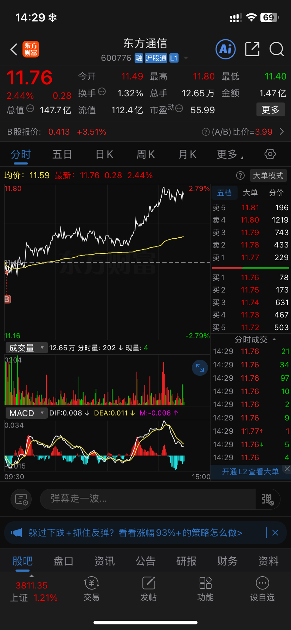The width and height of the screenshot is (291, 630).
Task: Tap question icon before (A/B)比价
Action: (x=206, y=132)
